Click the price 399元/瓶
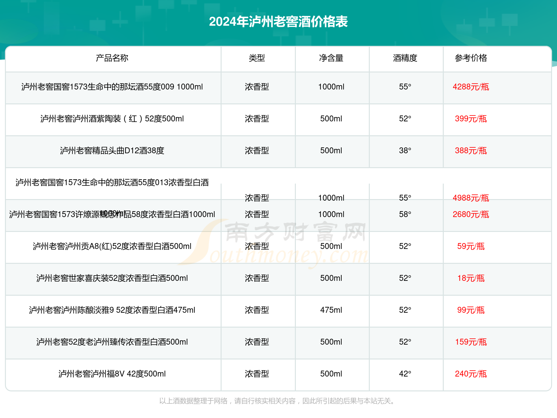 471,119
